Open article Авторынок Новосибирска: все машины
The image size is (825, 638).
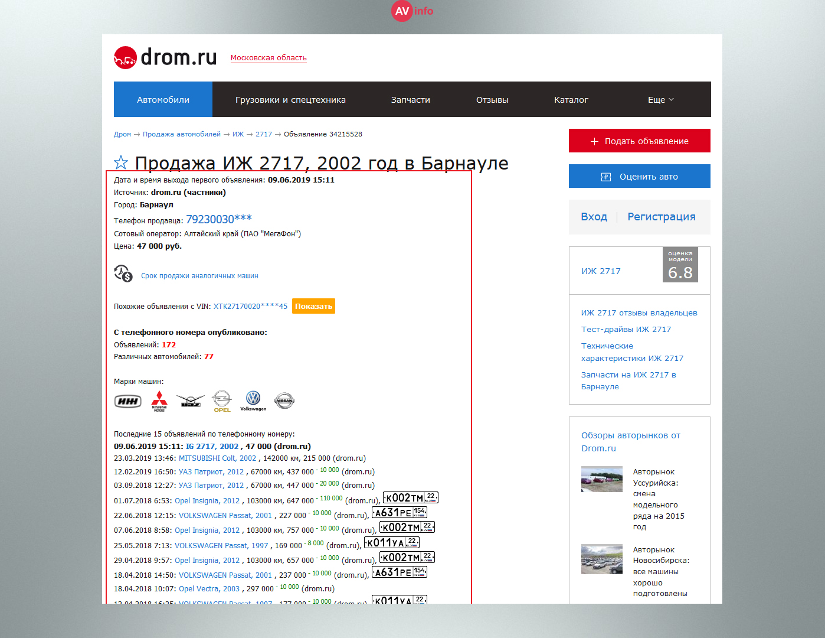tap(661, 572)
